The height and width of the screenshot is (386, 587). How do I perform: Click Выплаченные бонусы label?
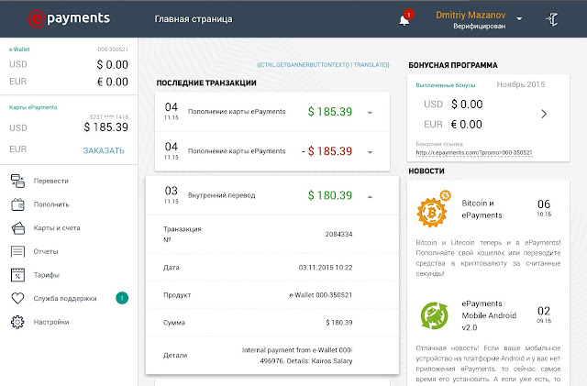click(446, 85)
